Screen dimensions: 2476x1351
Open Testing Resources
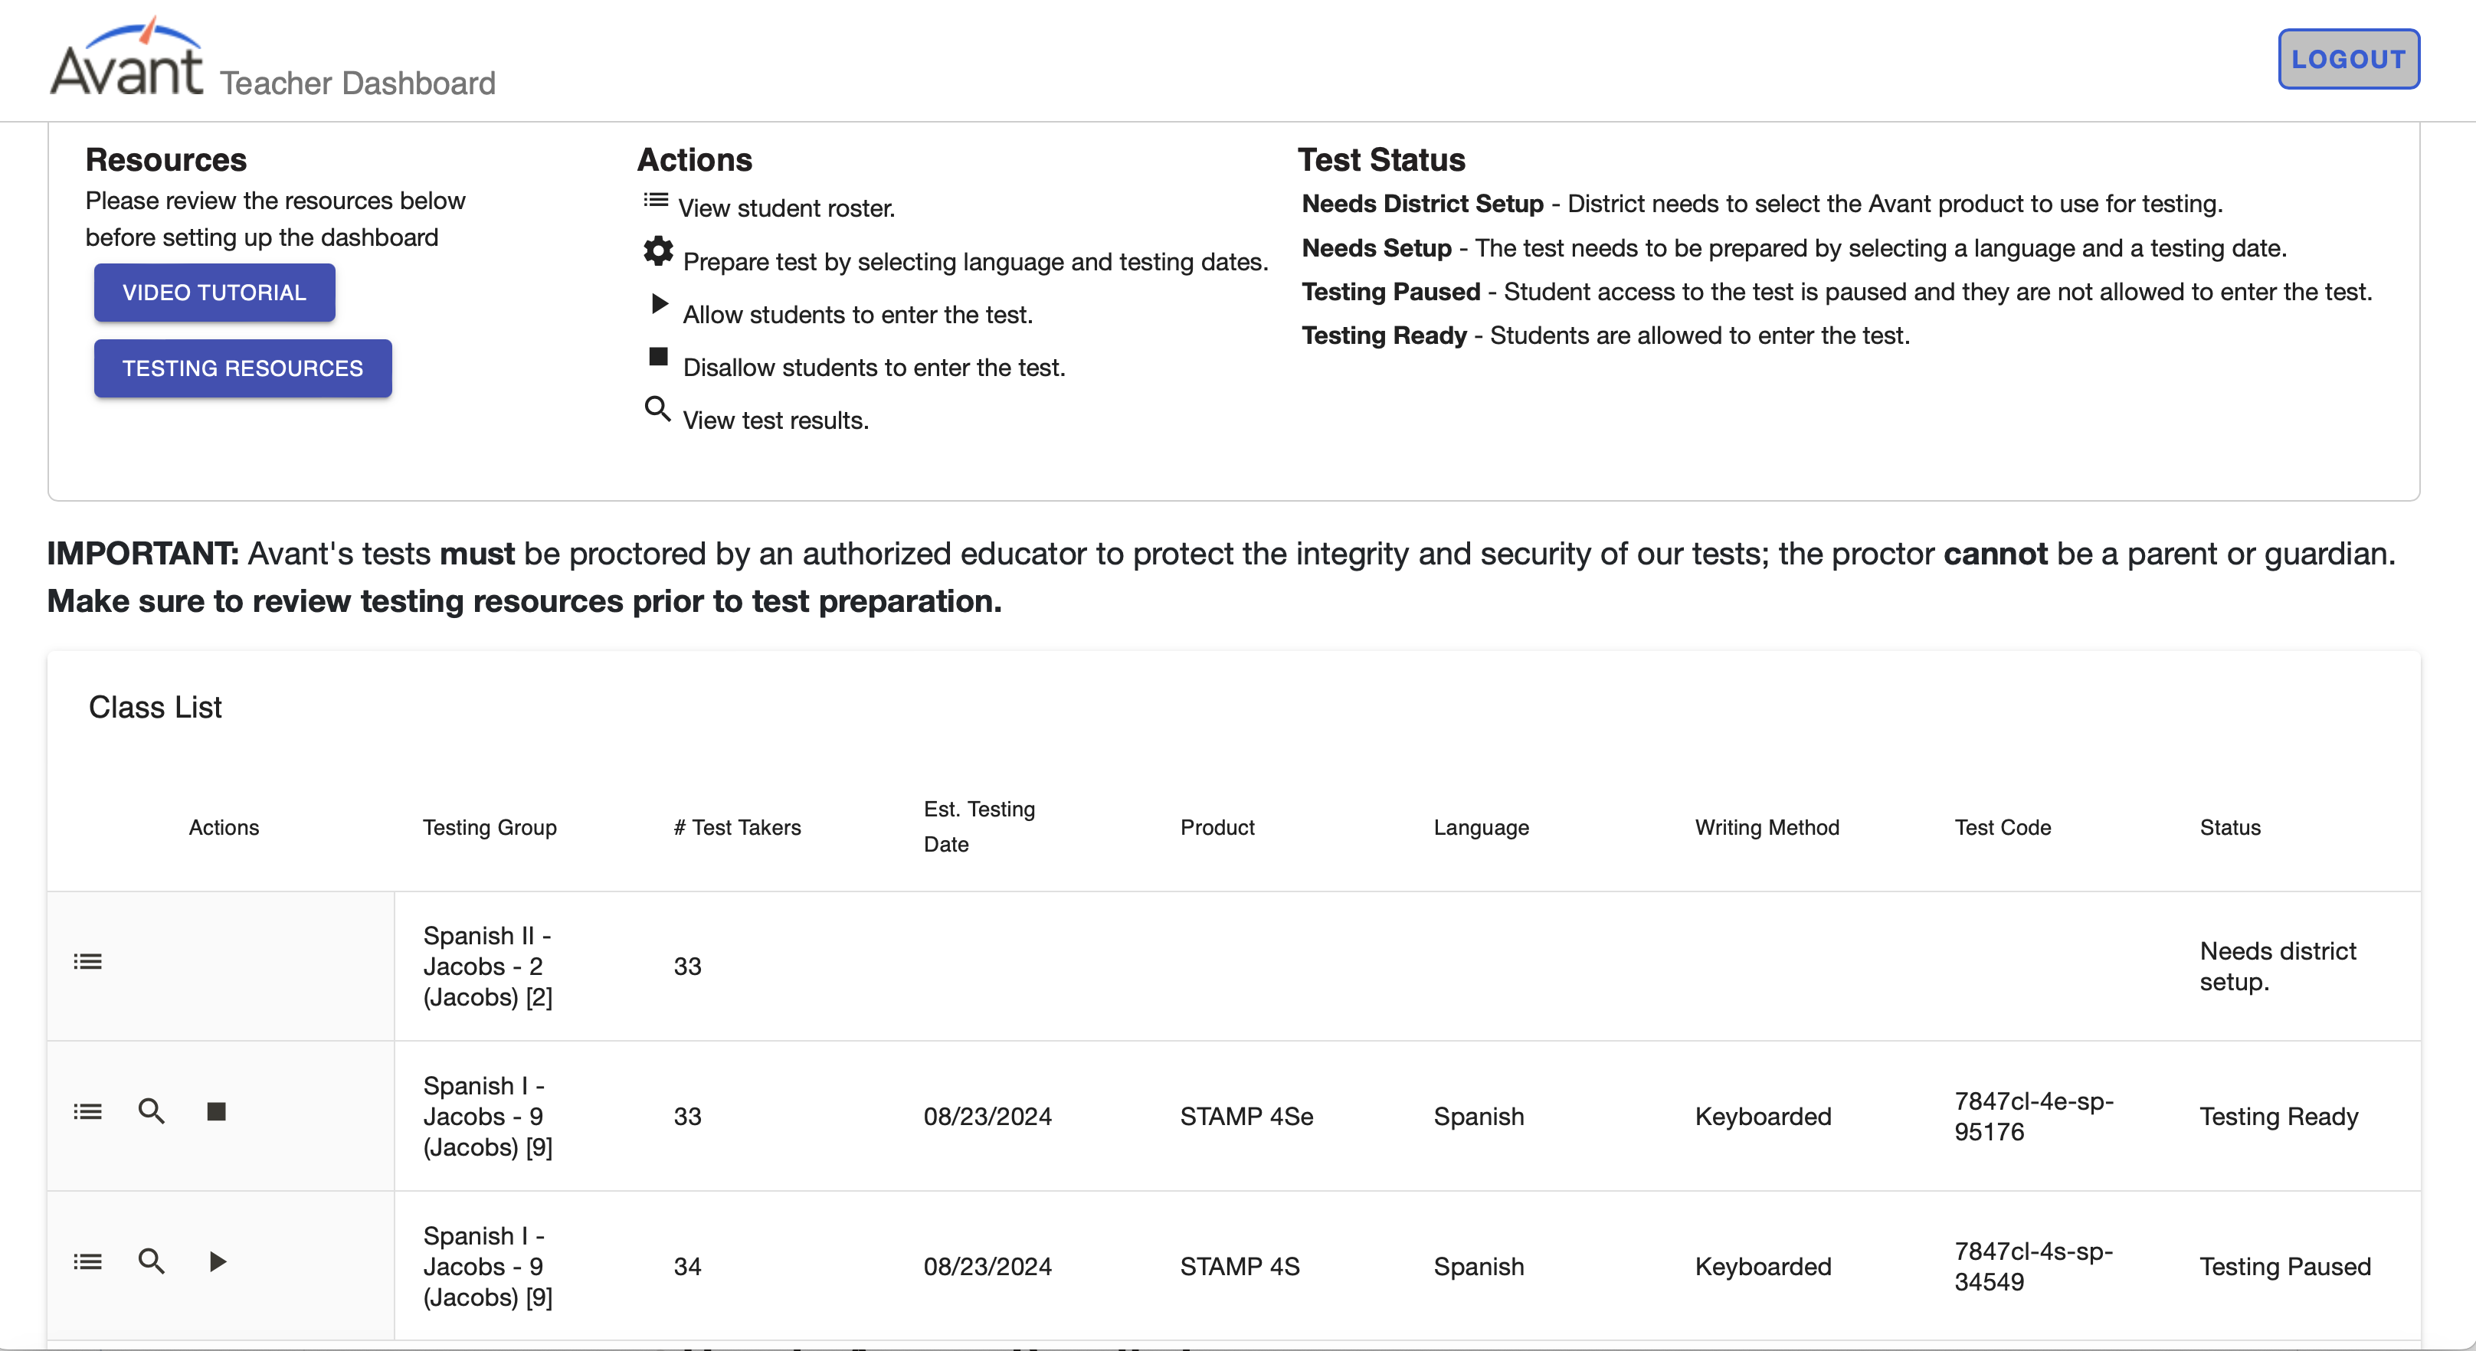[x=243, y=368]
